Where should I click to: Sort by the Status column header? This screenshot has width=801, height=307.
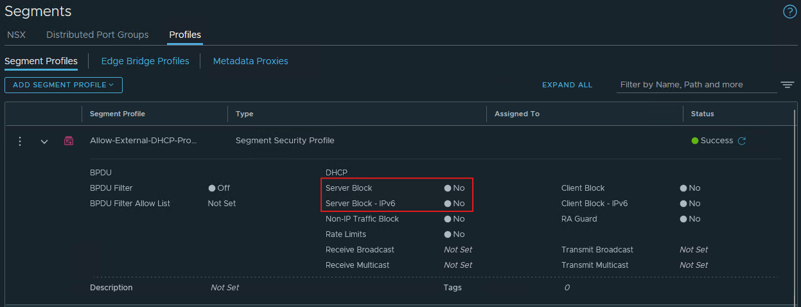click(x=702, y=114)
